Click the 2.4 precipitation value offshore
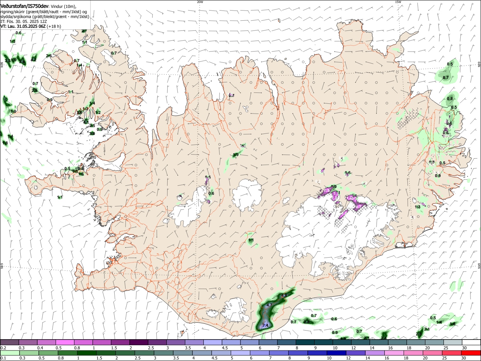Screen dimensions: 481x361 (x=384, y=338)
